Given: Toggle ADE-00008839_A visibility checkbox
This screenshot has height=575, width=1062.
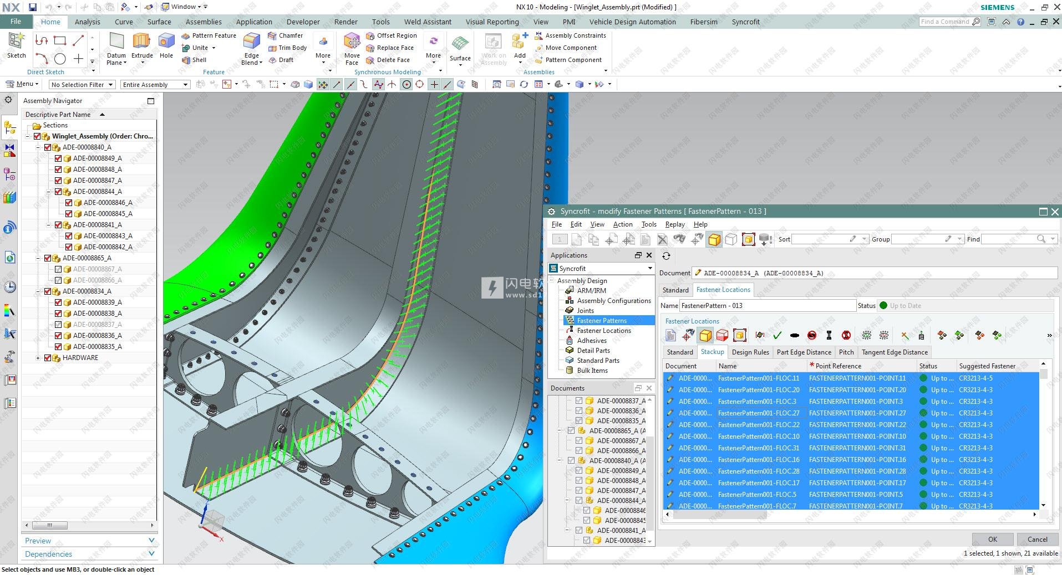Looking at the screenshot, I should pos(58,302).
